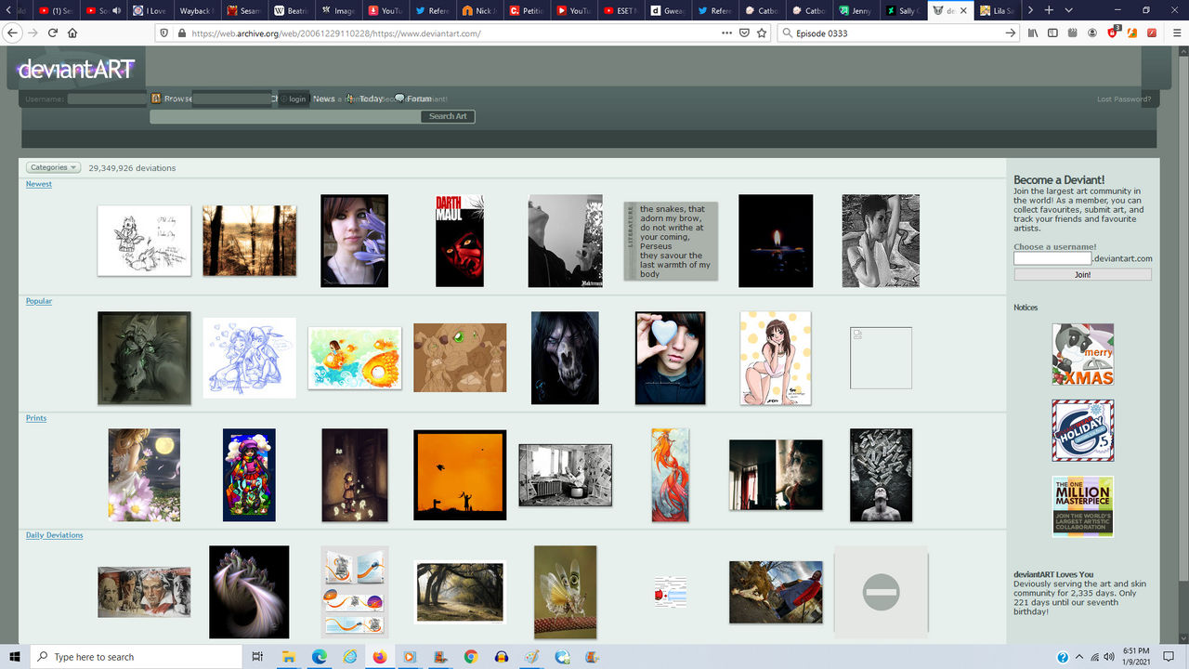The image size is (1189, 669).
Task: Open the merry XMAS notice image
Action: click(1083, 354)
